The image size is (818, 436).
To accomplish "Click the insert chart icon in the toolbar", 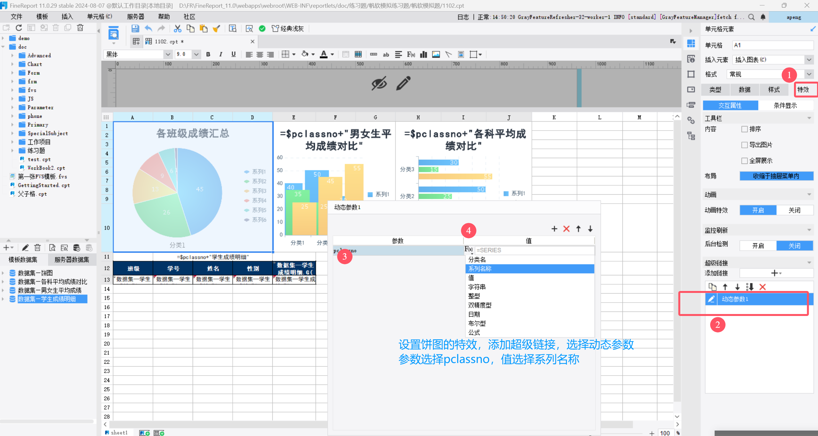I will [423, 54].
